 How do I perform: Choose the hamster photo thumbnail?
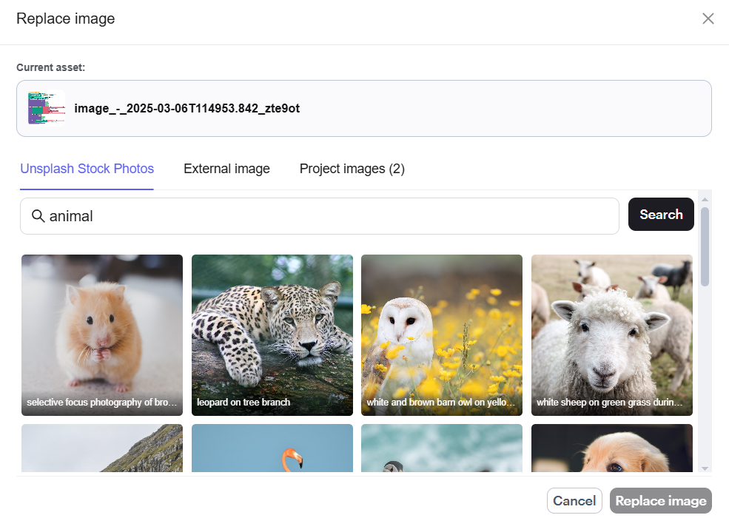[102, 334]
